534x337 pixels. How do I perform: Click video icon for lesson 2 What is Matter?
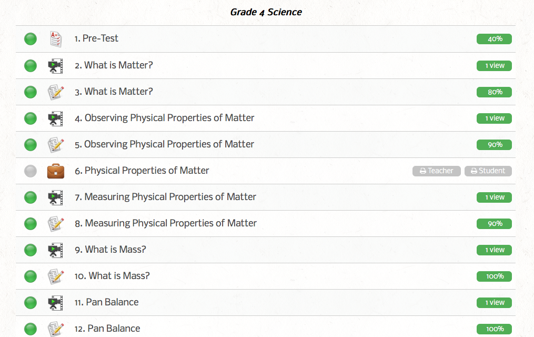point(55,66)
